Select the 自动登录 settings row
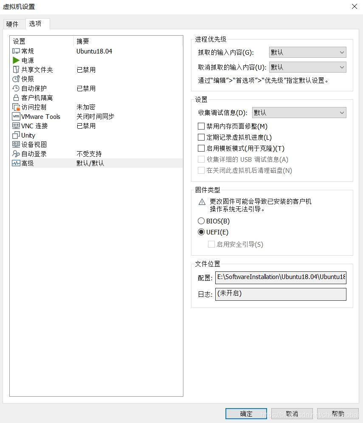The width and height of the screenshot is (363, 423). pos(96,154)
